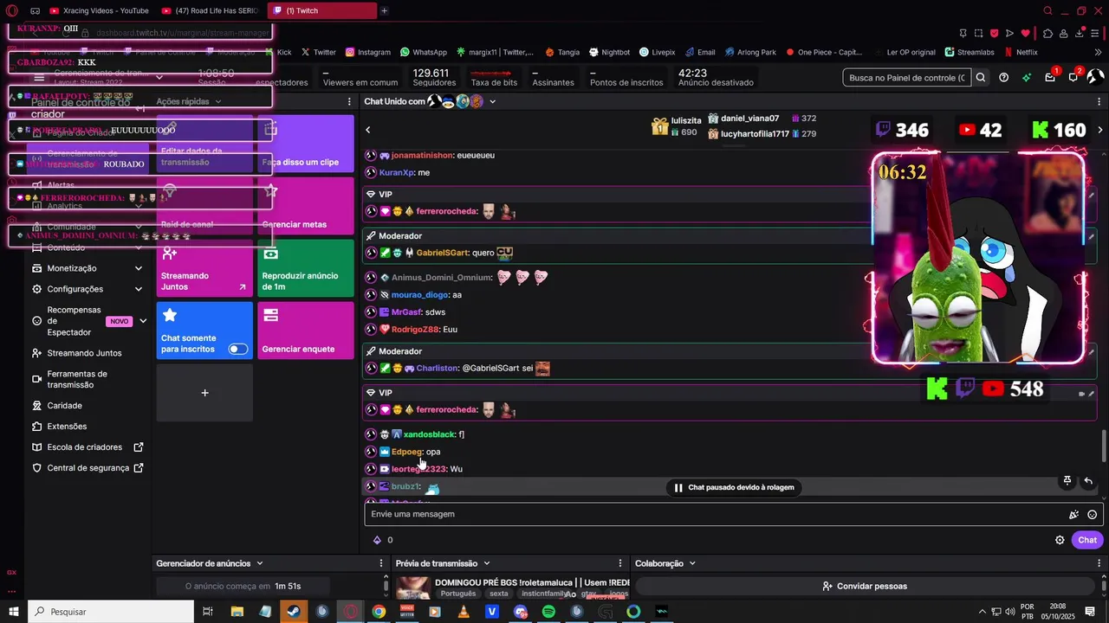Open Spotify from the taskbar

[x=548, y=612]
